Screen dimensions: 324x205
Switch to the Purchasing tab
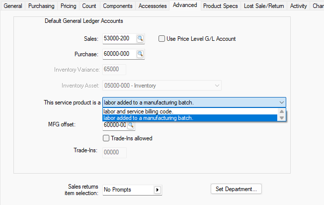pos(41,6)
